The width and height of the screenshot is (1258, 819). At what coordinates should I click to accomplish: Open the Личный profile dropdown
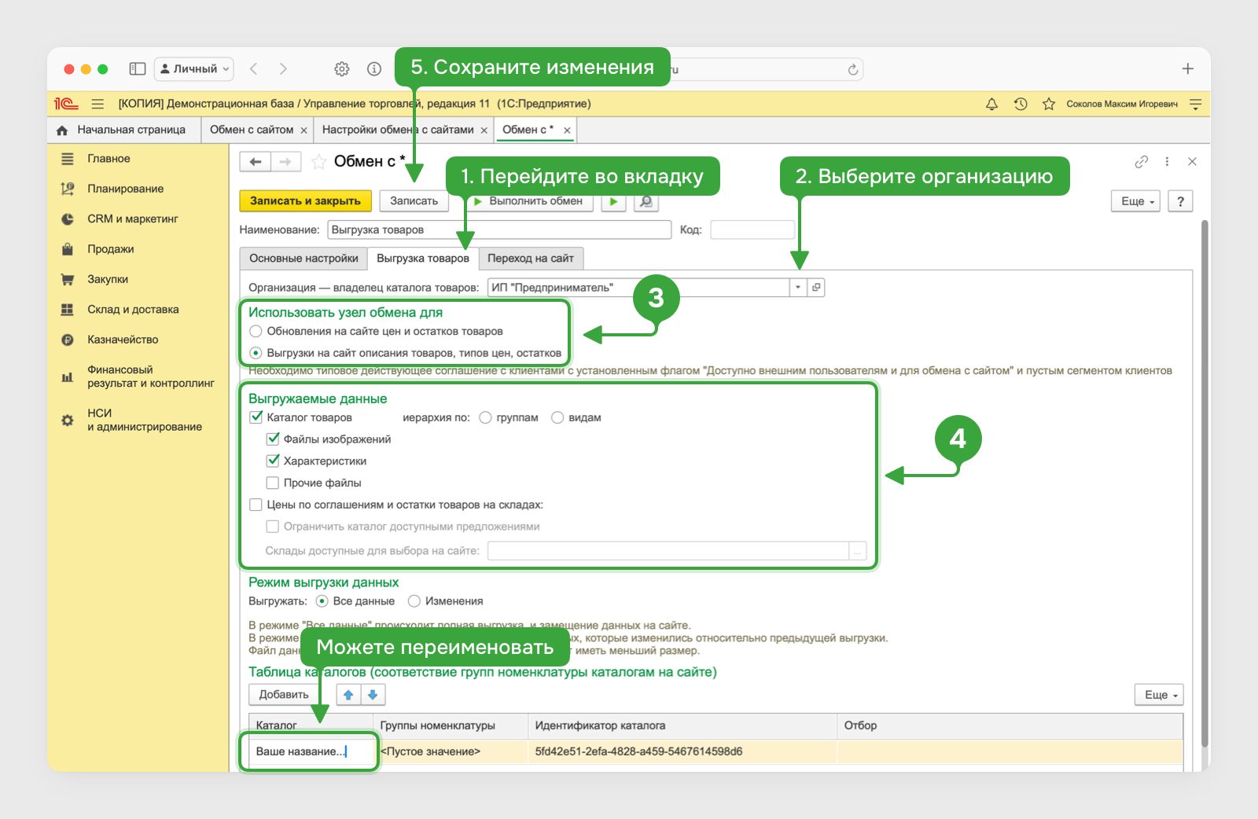tap(194, 69)
